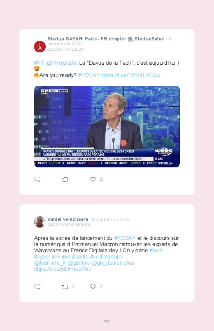Open the t.co/j6DHscz7wJ link
The width and height of the screenshot is (214, 331).
click(63, 269)
